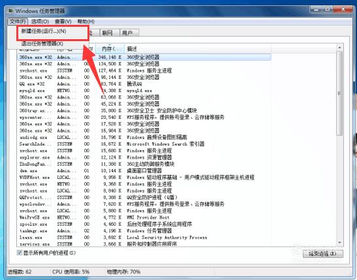This screenshot has width=357, height=280.
Task: Select the WmiPrvSE.exe process row
Action: pos(144,217)
